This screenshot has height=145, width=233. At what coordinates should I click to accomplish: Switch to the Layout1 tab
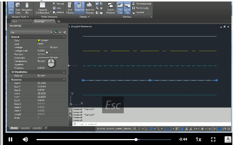[25, 128]
